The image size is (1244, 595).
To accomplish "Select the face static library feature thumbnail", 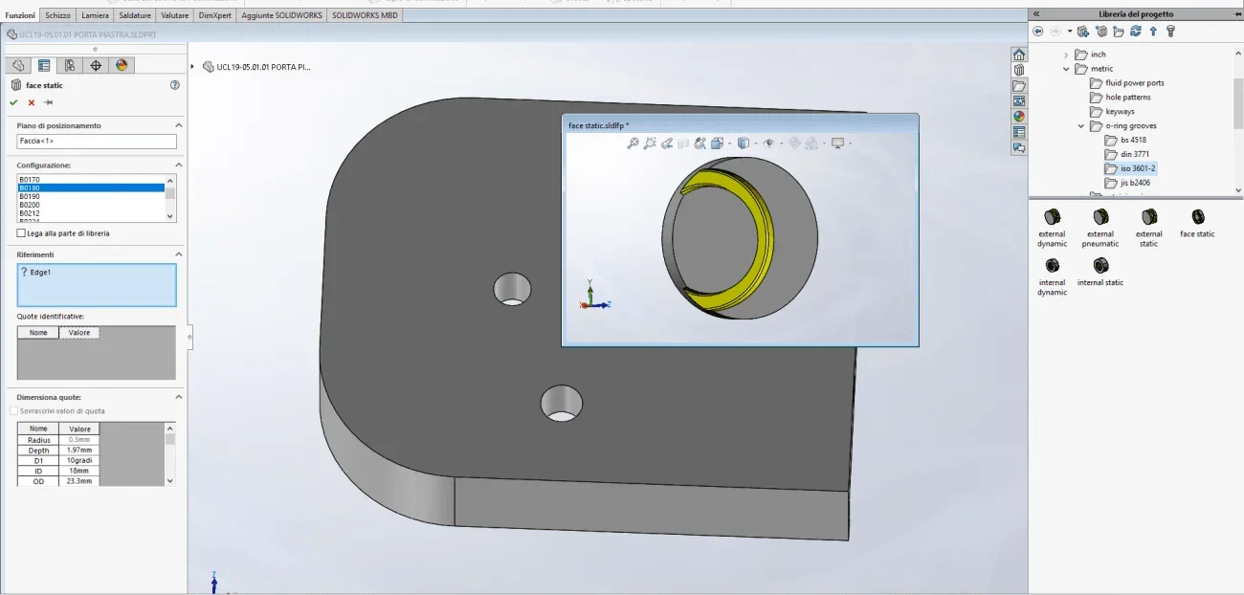I will click(x=1197, y=223).
